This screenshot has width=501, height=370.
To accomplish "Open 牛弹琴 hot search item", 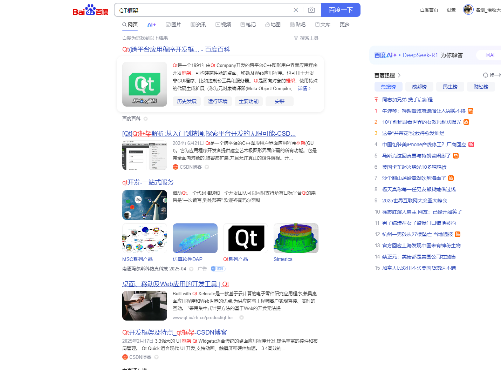I will (424, 111).
